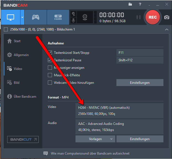Start recording with the REC button
This screenshot has width=172, height=159.
(x=153, y=17)
